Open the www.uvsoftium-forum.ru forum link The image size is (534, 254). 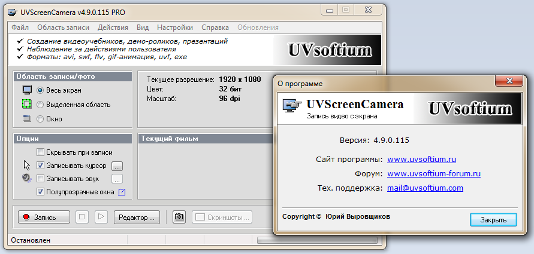tap(434, 173)
